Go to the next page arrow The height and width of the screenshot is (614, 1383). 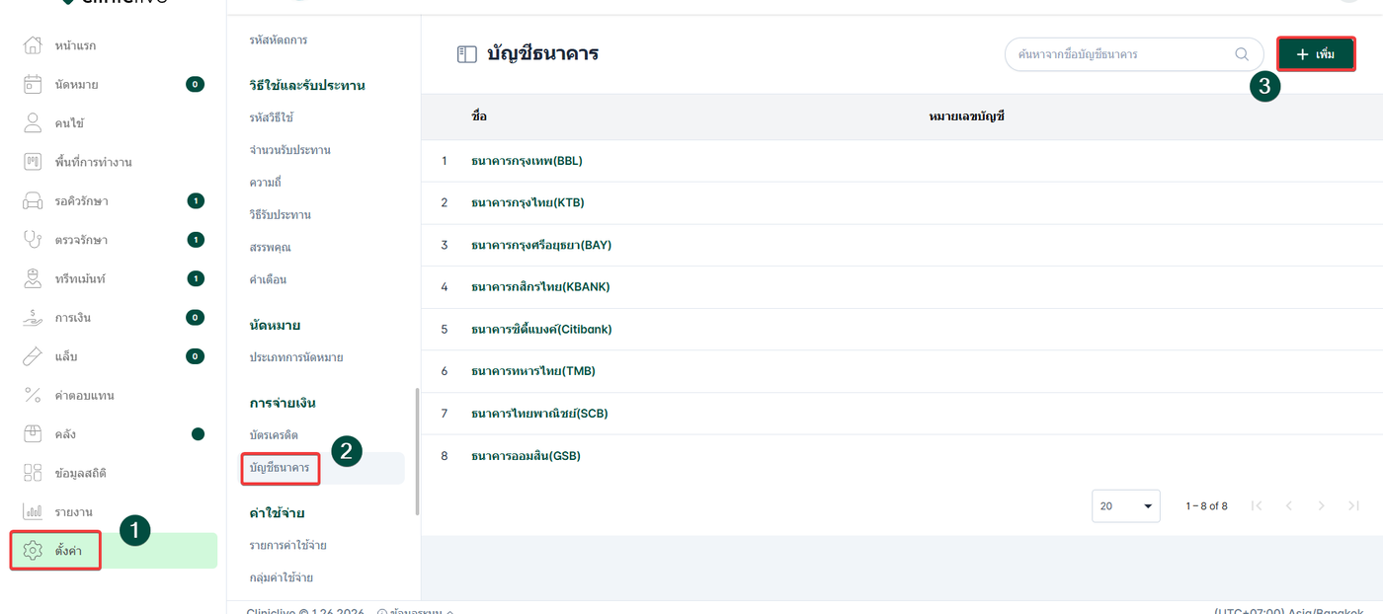tap(1321, 505)
